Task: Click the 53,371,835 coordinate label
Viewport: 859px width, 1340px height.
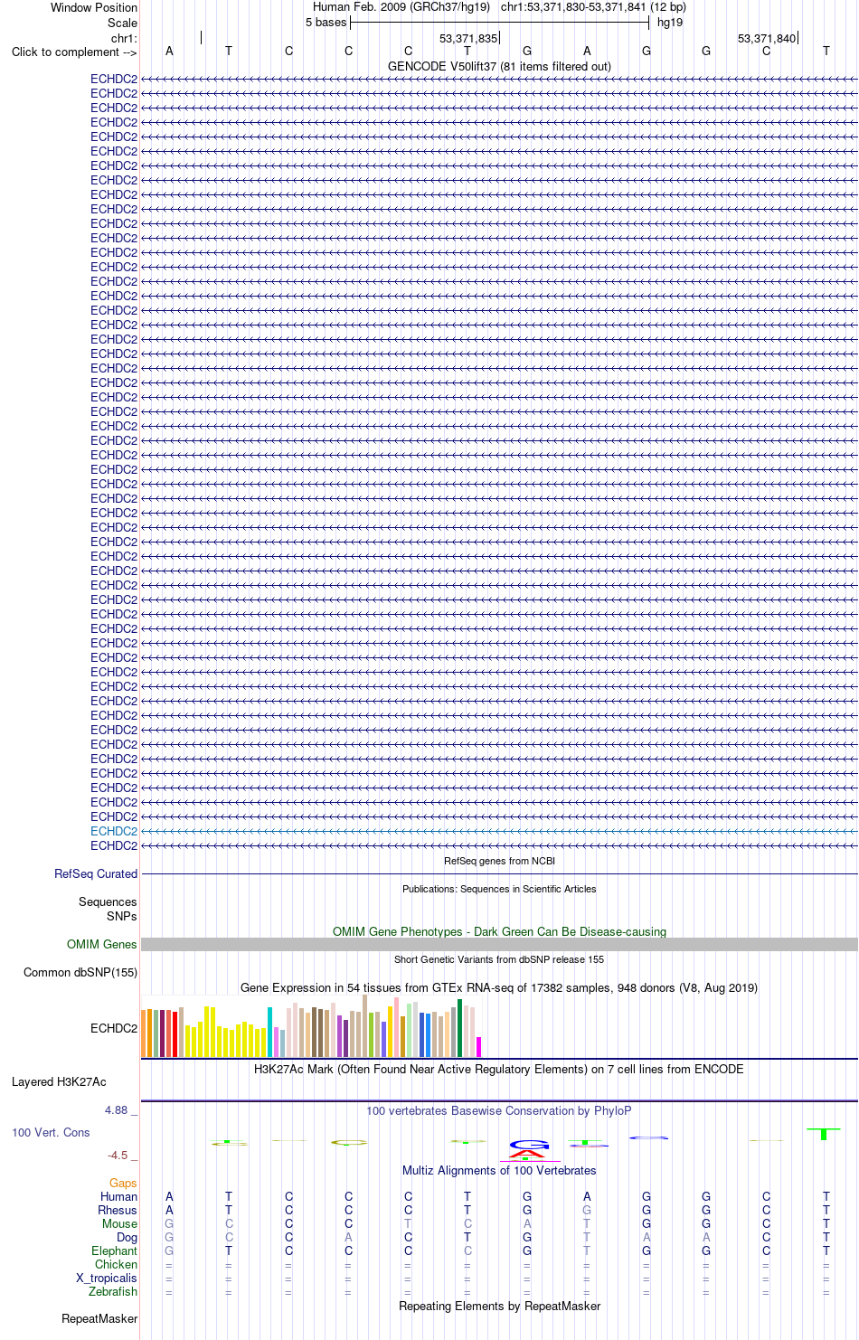Action: 468,38
